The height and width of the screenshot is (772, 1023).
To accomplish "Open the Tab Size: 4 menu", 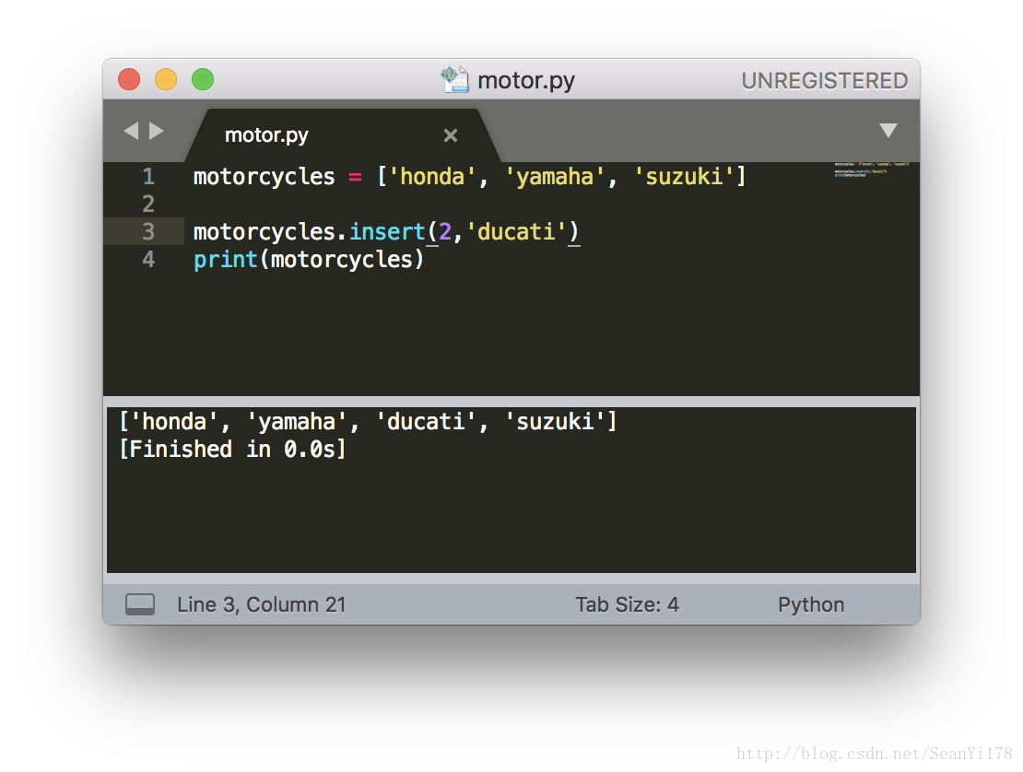I will click(x=627, y=604).
